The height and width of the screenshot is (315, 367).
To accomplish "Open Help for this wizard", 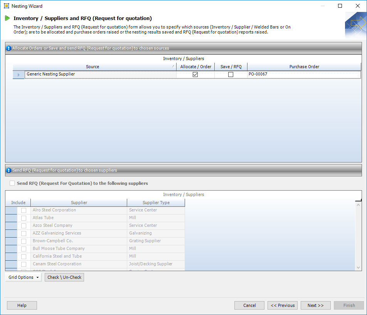I will pyautogui.click(x=22, y=305).
